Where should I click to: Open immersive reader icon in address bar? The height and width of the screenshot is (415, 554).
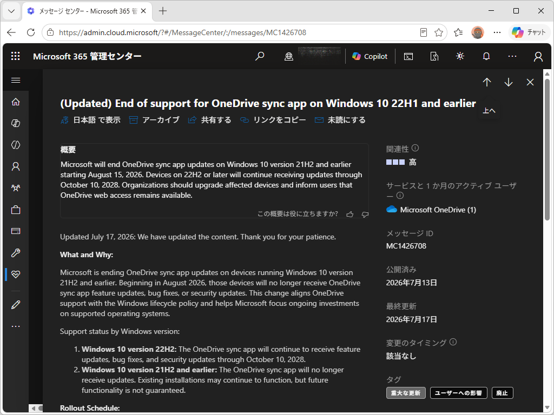pos(423,32)
